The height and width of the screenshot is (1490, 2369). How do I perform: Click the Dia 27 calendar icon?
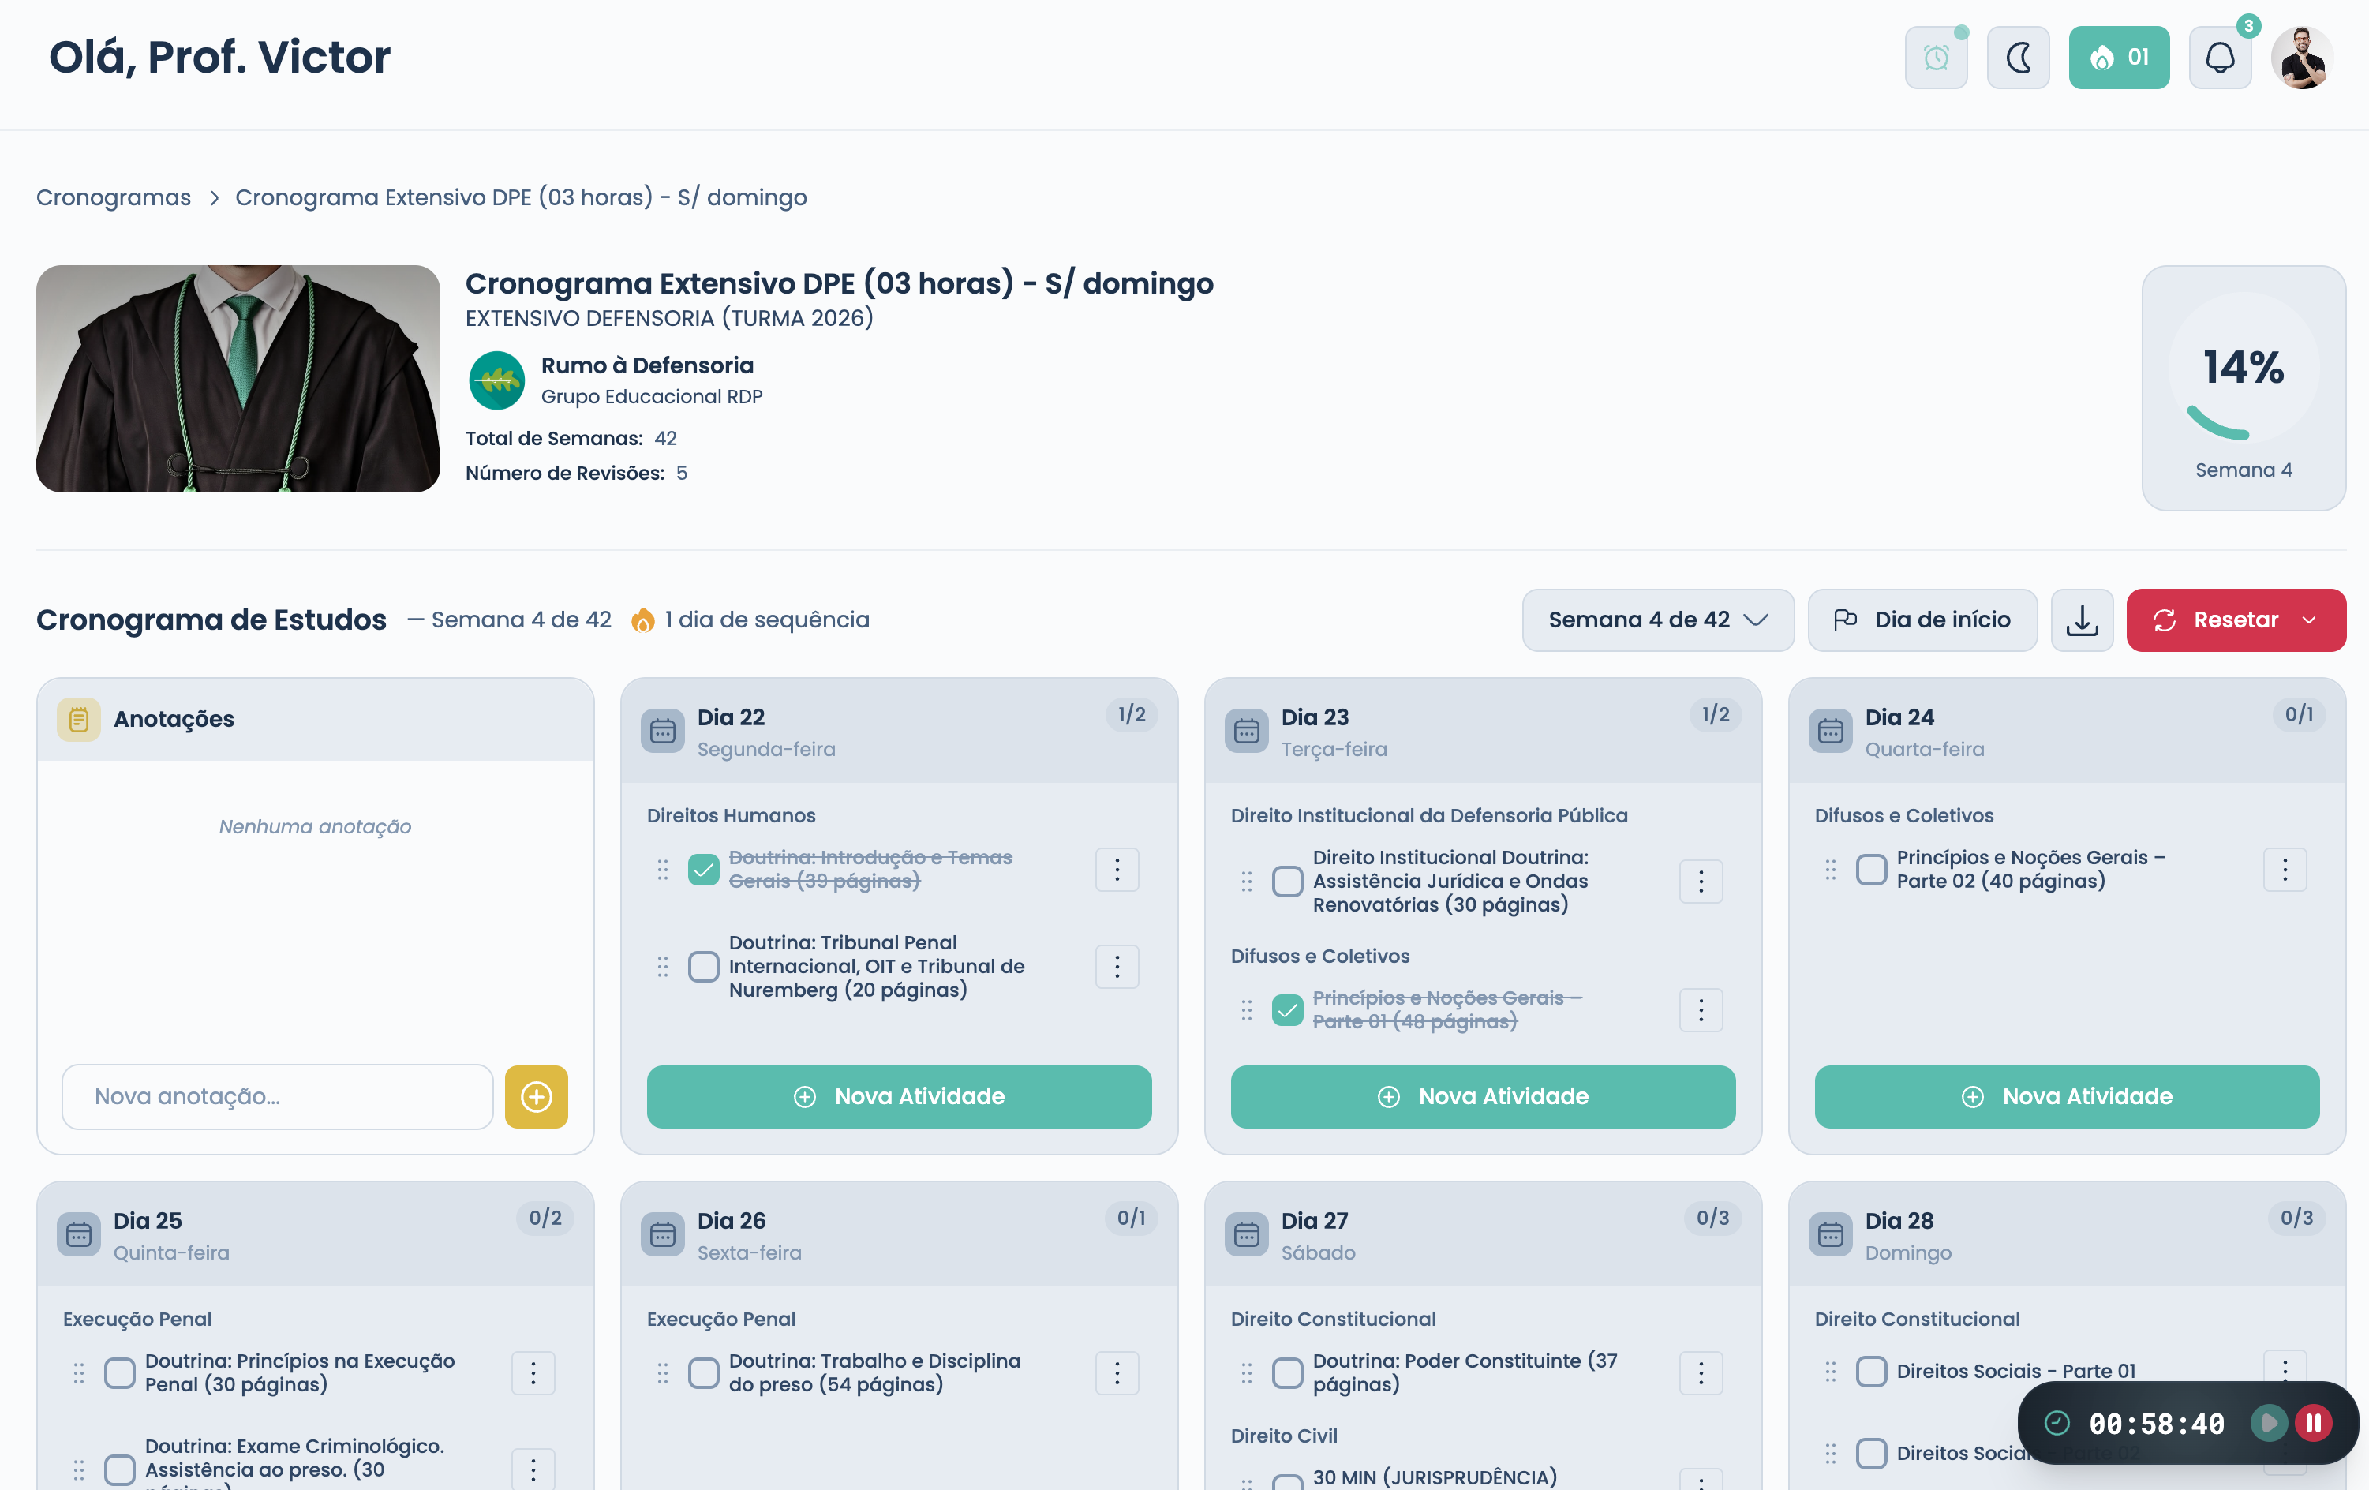(1247, 1234)
